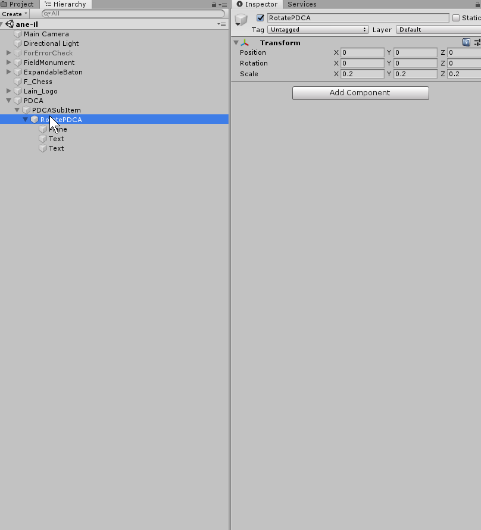The height and width of the screenshot is (530, 481).
Task: Expand the ForErrorCheck object
Action: [x=9, y=53]
